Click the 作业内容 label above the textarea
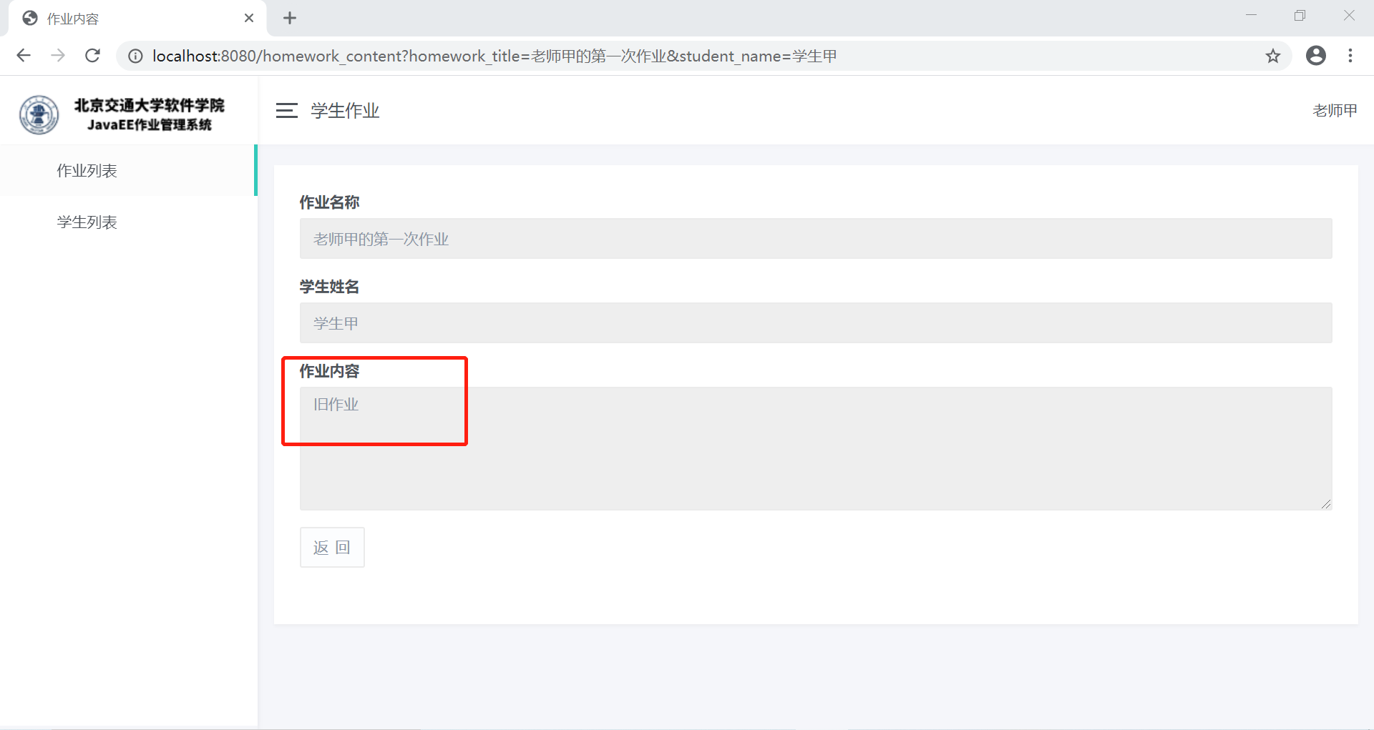Image resolution: width=1374 pixels, height=730 pixels. click(328, 371)
